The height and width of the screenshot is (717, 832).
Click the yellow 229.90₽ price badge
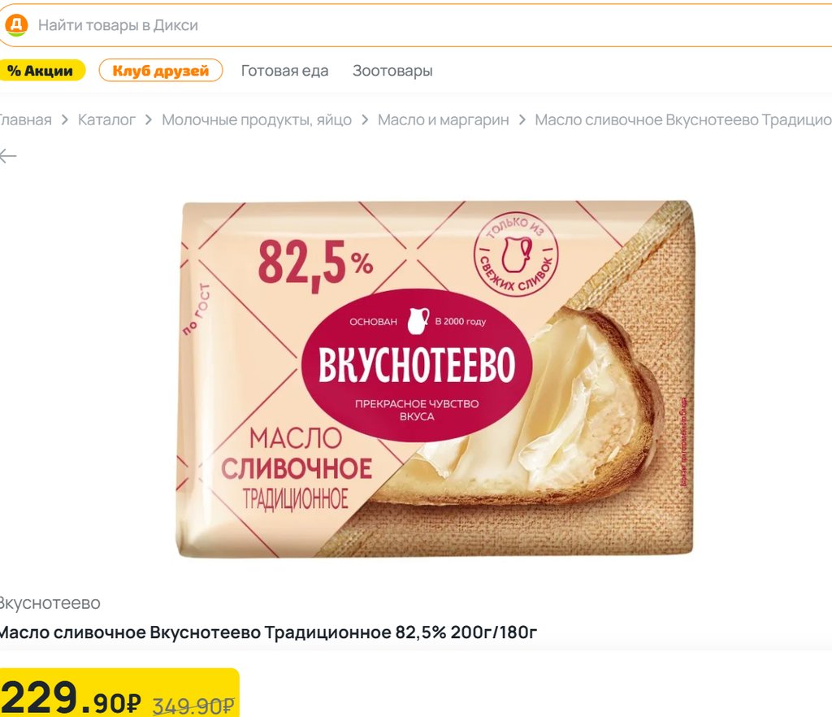119,693
